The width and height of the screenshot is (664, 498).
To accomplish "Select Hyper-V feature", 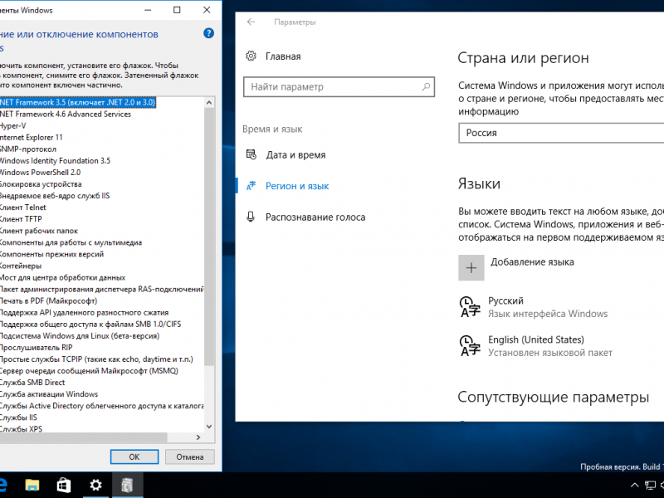I will (x=12, y=126).
